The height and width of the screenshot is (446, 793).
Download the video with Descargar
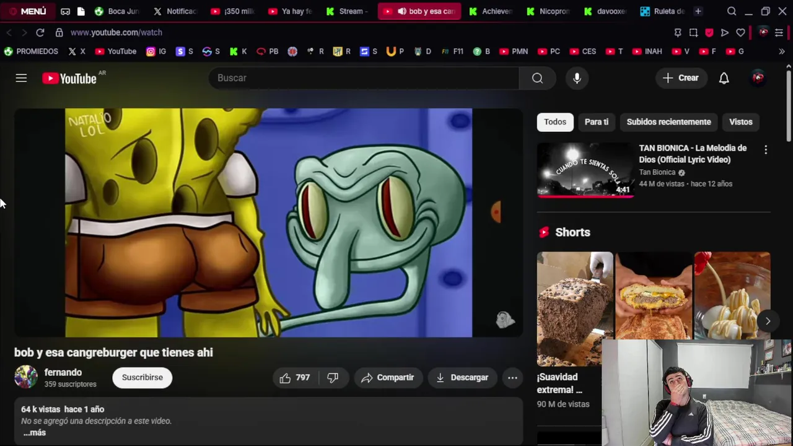click(462, 377)
